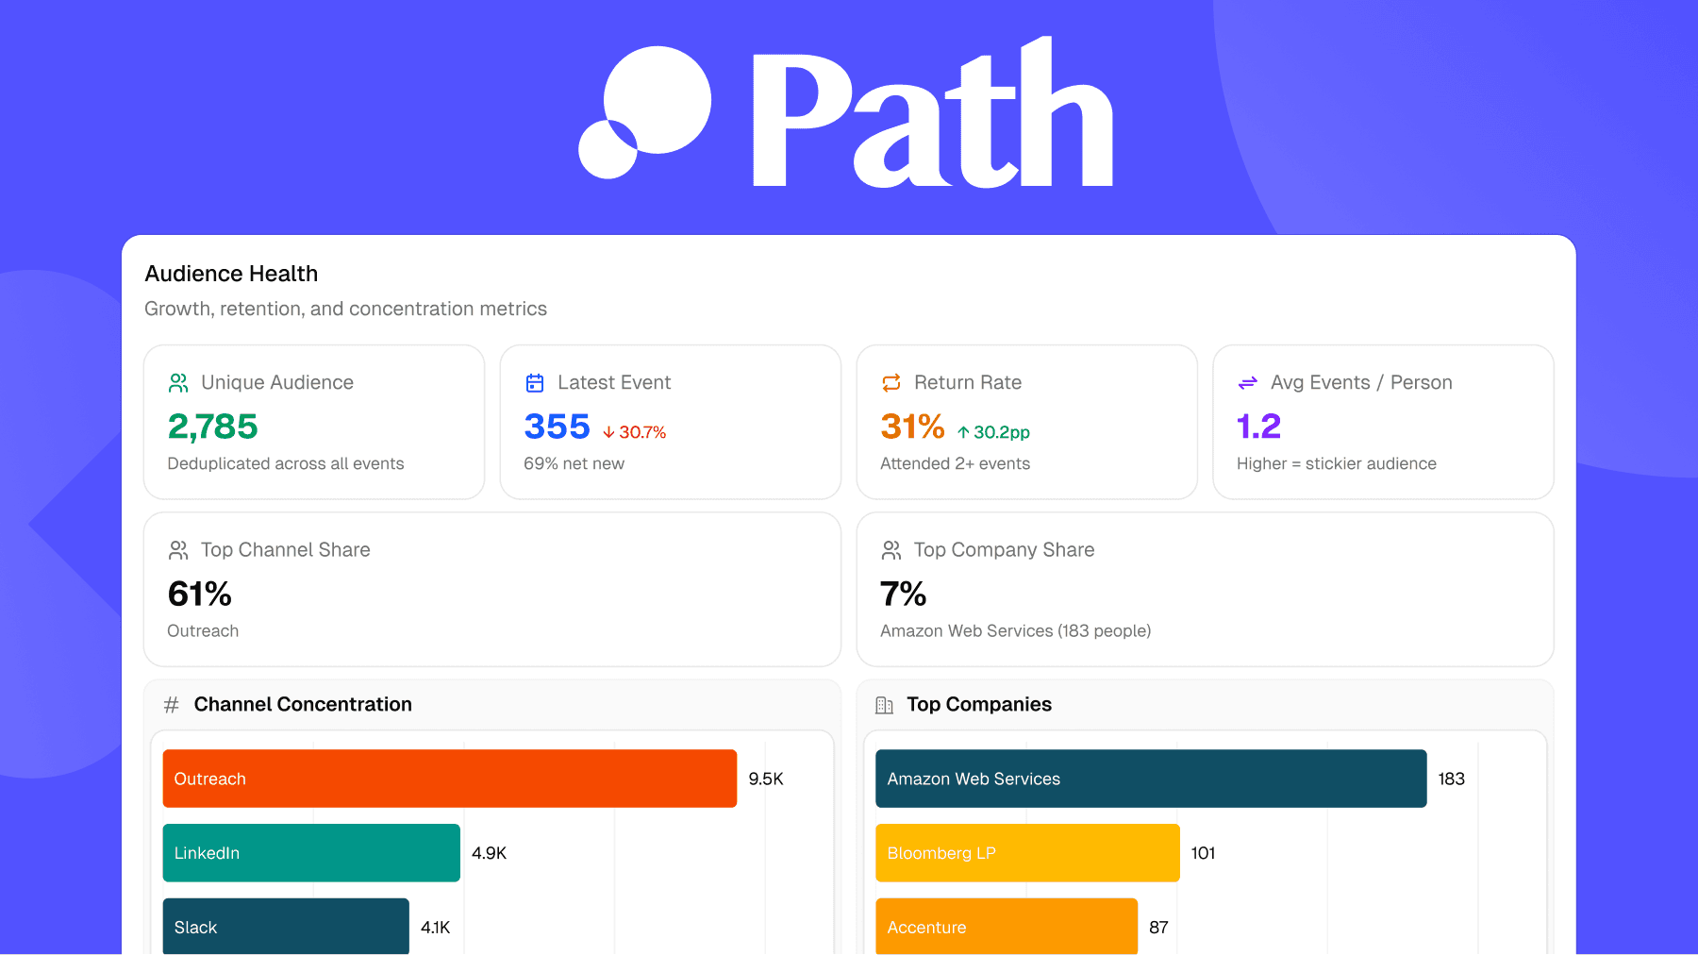Viewport: 1698px width, 955px height.
Task: Click the Top Company Share people icon
Action: (891, 550)
